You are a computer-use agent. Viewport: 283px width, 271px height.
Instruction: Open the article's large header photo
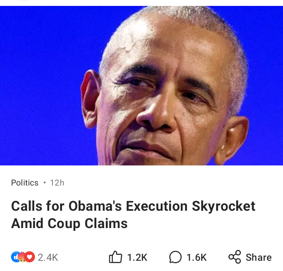point(141,85)
